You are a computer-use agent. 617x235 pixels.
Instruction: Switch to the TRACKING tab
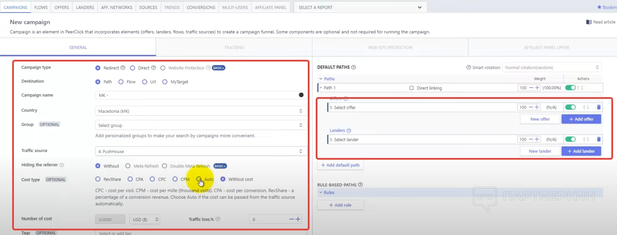coord(234,48)
